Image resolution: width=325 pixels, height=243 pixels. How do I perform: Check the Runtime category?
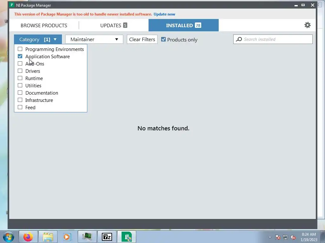pyautogui.click(x=20, y=78)
